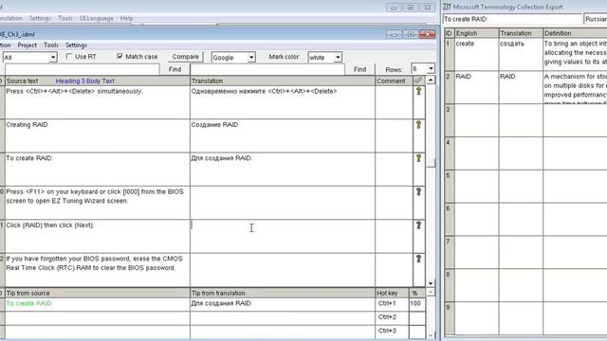
Task: Select the tip translation Для создания RAID:
Action: click(283, 304)
